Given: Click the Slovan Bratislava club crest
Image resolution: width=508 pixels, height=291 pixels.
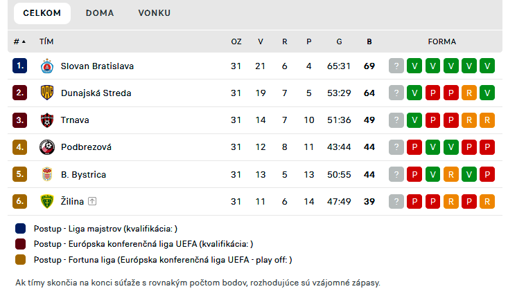Looking at the screenshot, I should 47,66.
